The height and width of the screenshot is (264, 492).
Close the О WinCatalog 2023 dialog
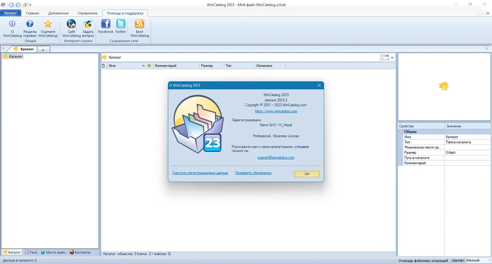[319, 85]
